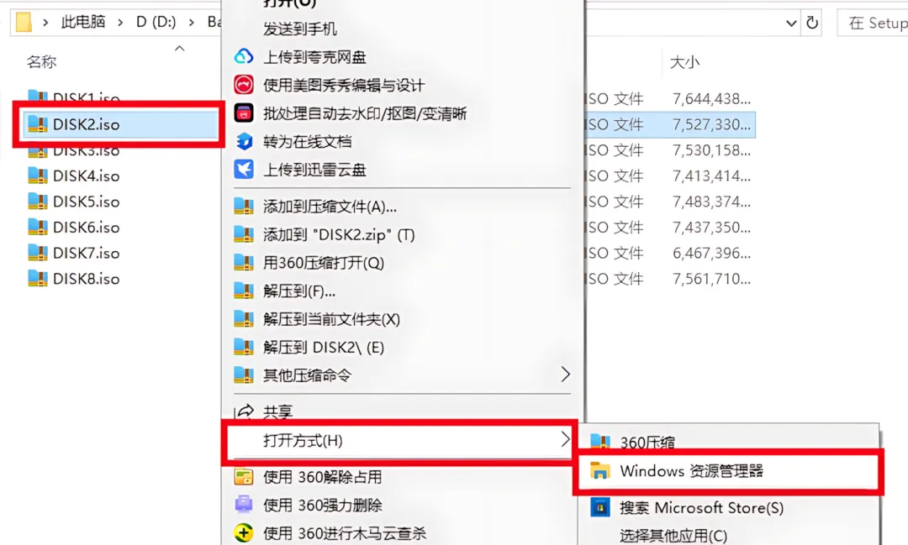Expand the 打开方式(H) submenu arrow

click(565, 440)
